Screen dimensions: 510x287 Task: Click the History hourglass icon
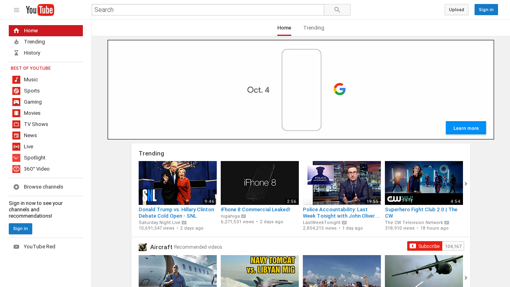[x=16, y=53]
